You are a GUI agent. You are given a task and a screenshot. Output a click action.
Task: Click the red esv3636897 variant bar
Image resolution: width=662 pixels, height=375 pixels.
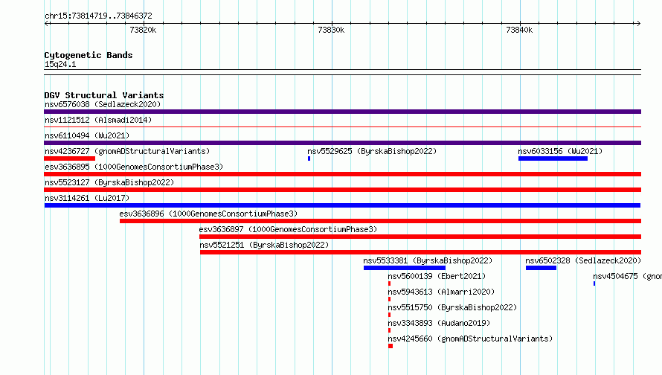420,237
